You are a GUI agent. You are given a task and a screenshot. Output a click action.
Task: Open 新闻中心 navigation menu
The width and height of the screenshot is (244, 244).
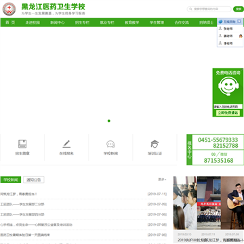[x=58, y=22]
